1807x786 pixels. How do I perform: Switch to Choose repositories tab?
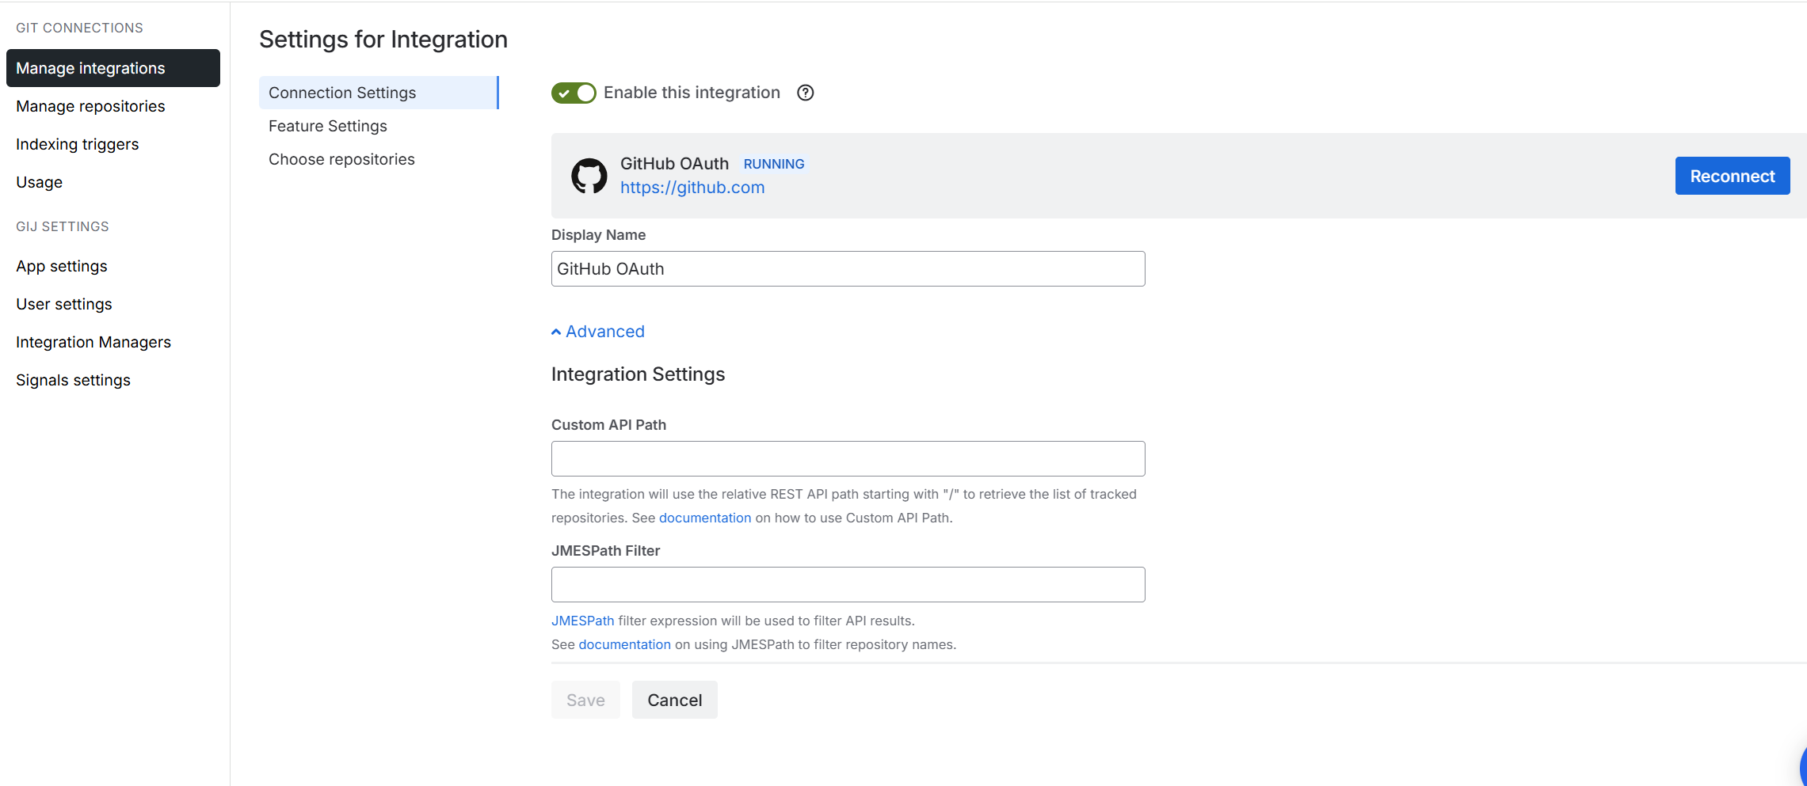341,159
